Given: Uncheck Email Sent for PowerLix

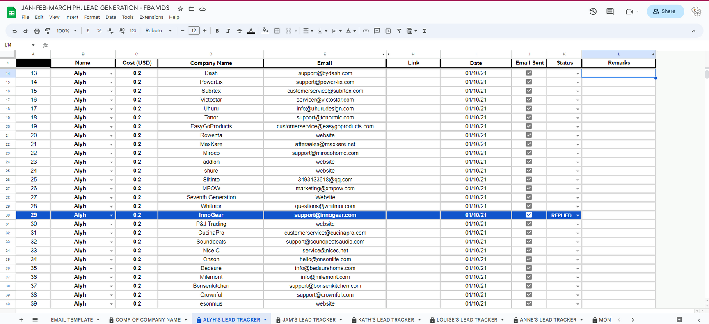Looking at the screenshot, I should (x=529, y=82).
